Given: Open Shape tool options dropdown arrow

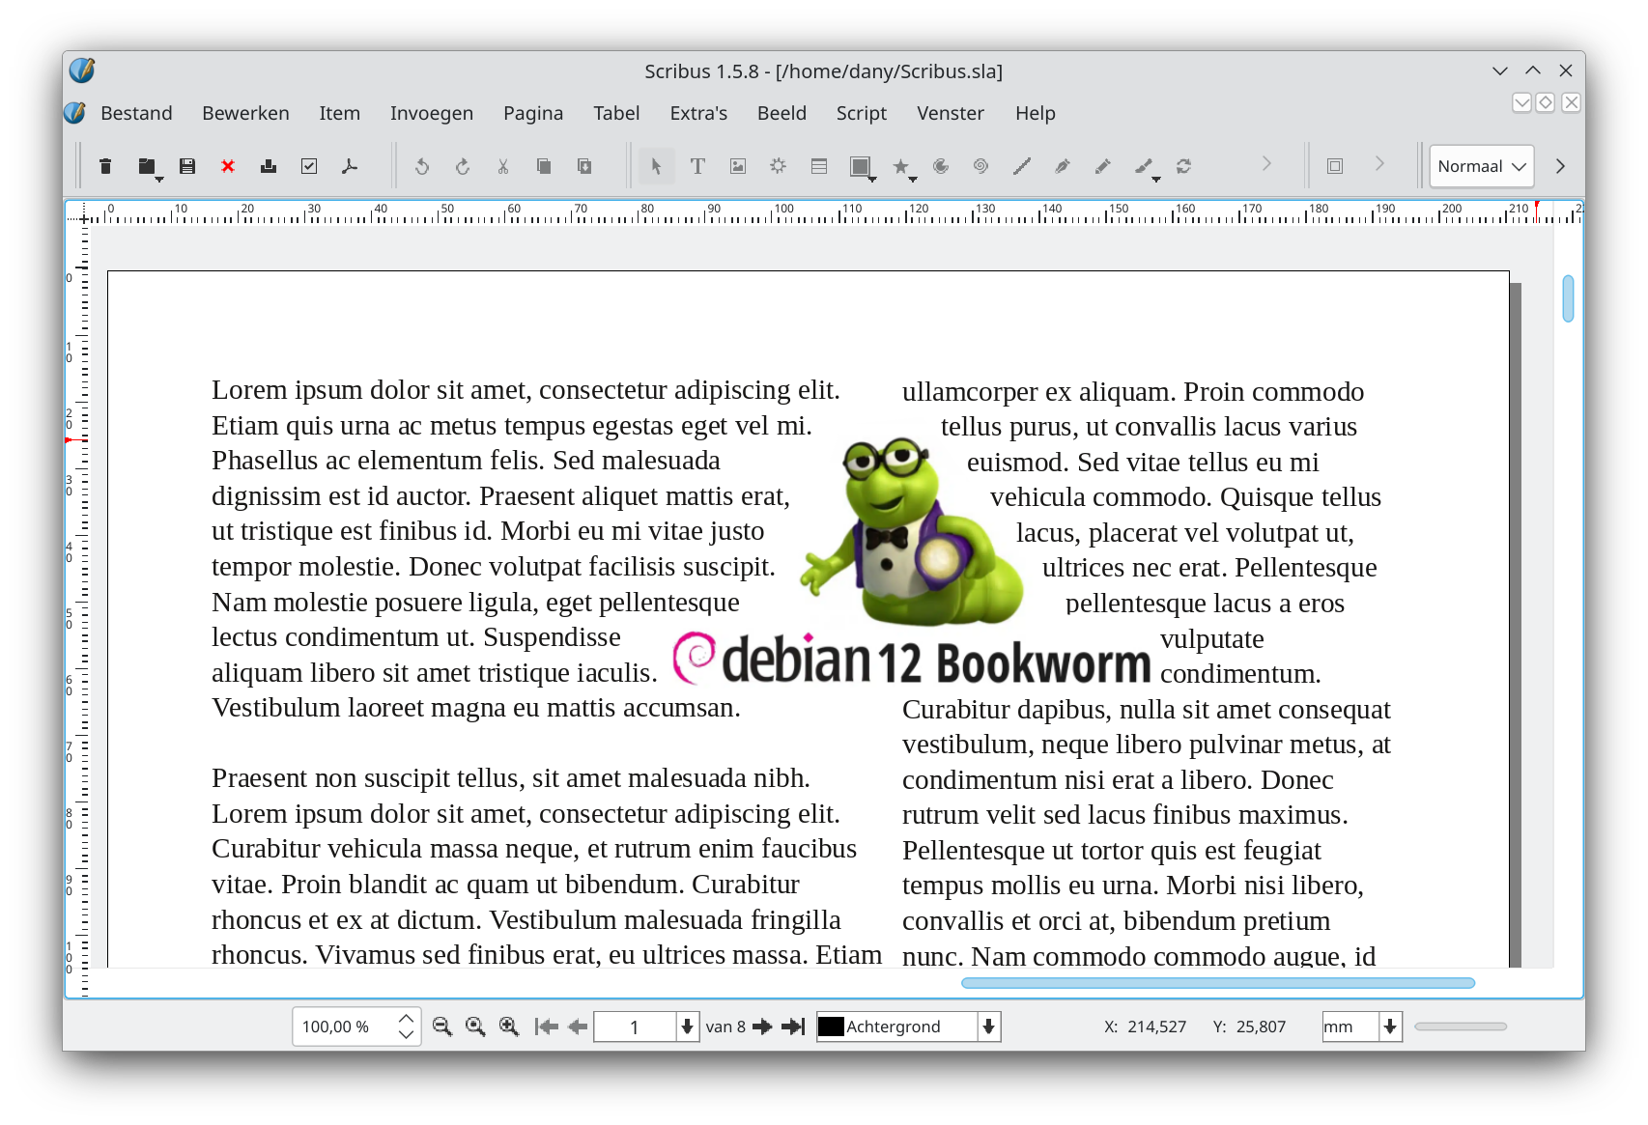Looking at the screenshot, I should (872, 180).
